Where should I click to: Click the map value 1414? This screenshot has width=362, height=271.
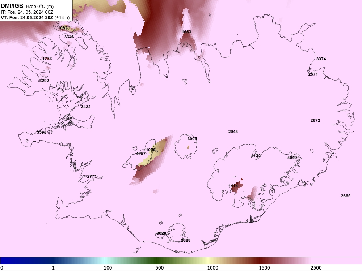(x=233, y=186)
